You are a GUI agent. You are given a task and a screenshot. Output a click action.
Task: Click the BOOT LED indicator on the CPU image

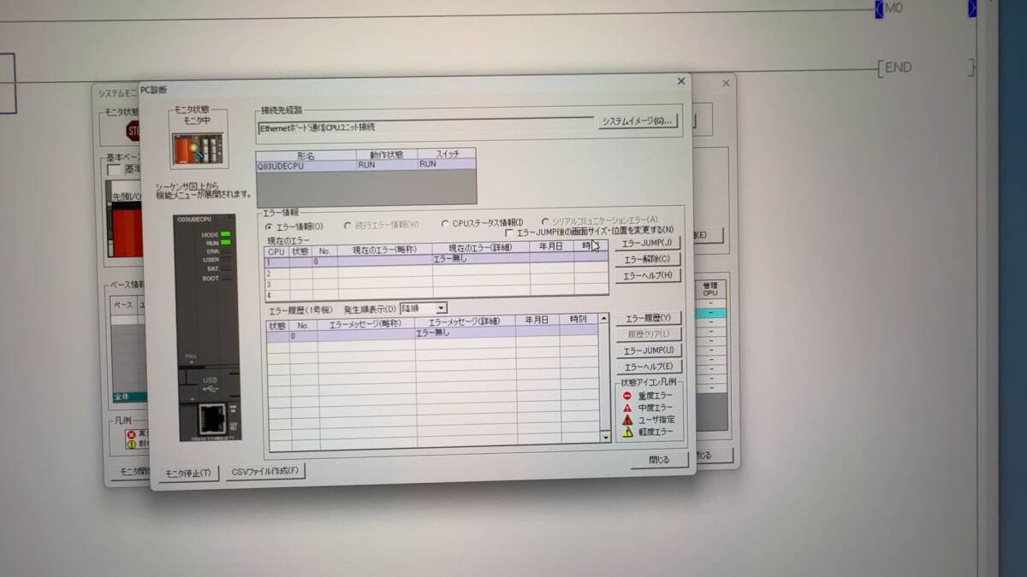coord(226,279)
